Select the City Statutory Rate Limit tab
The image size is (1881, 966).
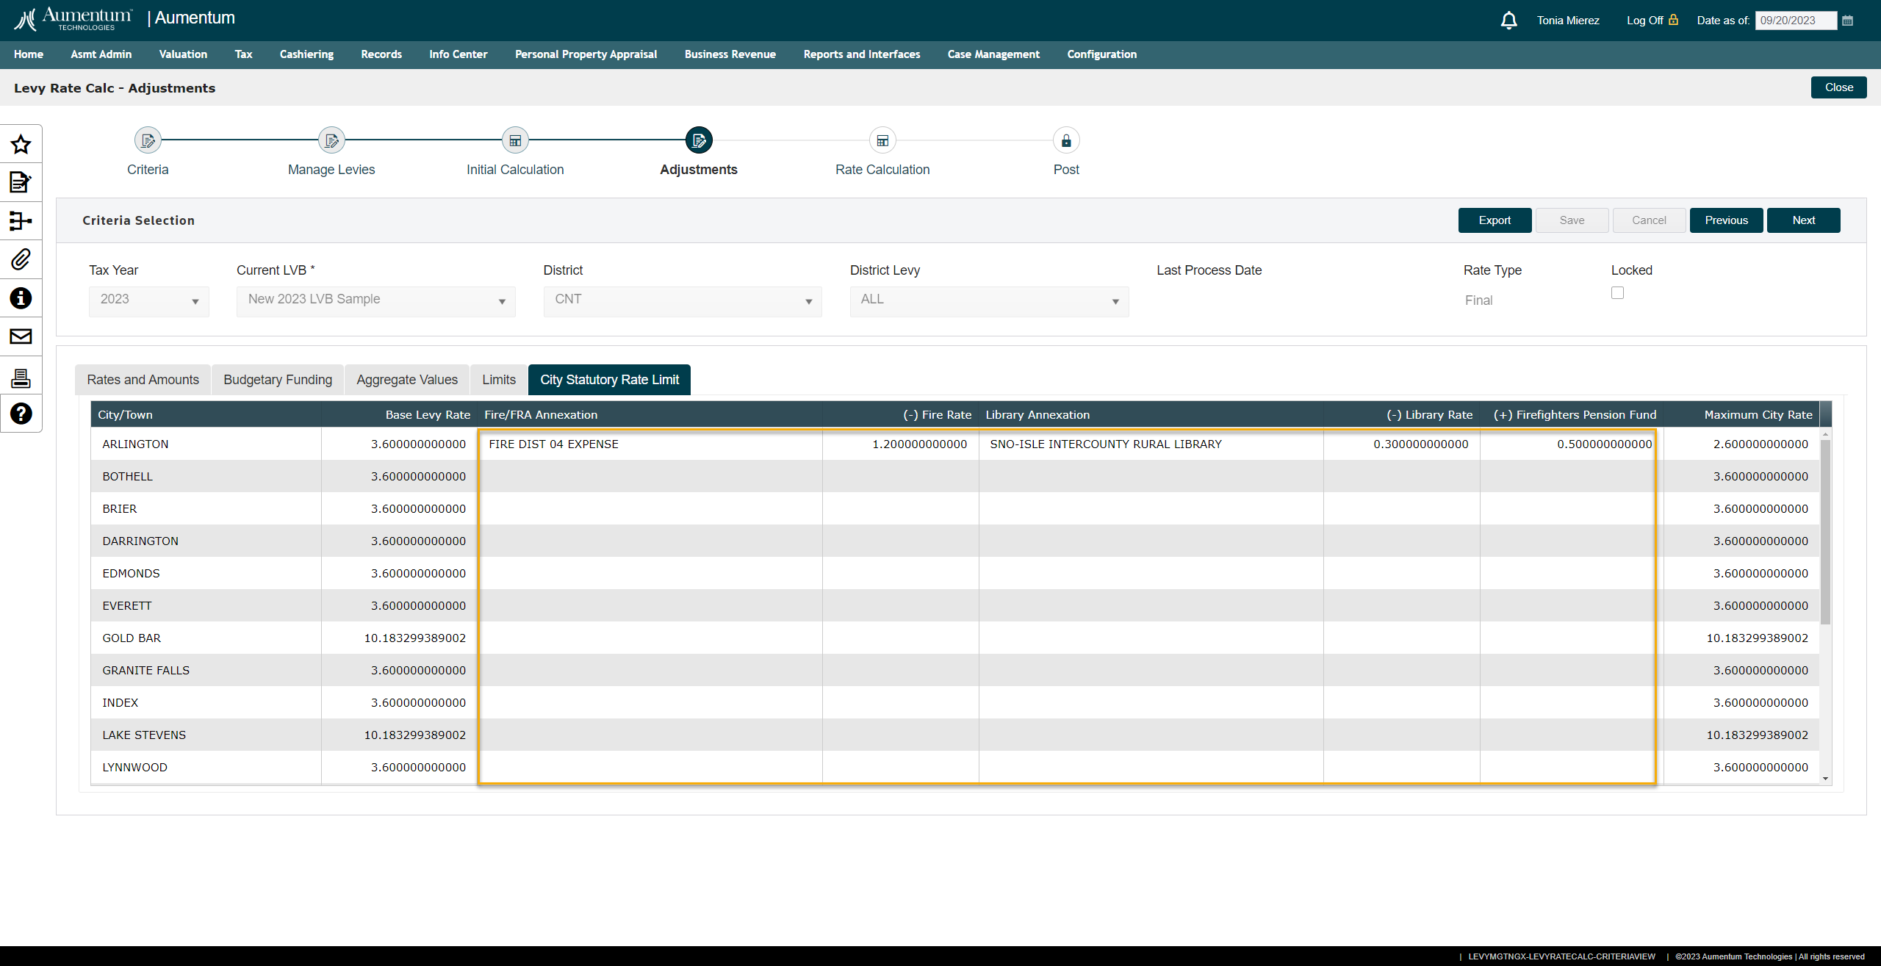pyautogui.click(x=610, y=380)
